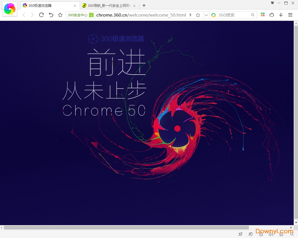Click inside the 360搜索 search field
This screenshot has width=298, height=238.
pyautogui.click(x=234, y=15)
